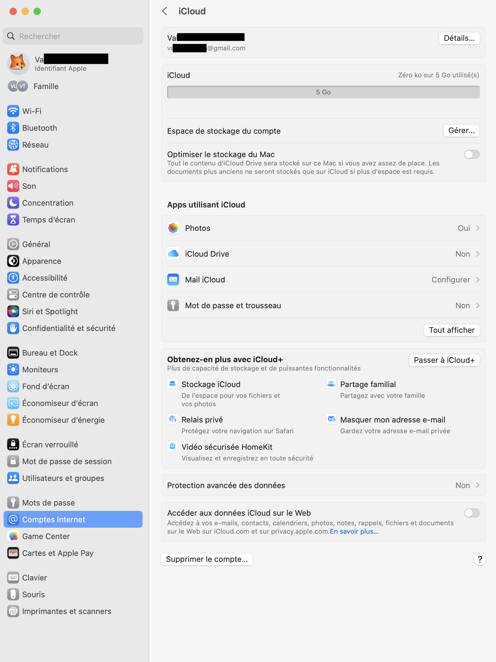Select Comptes Internet in the sidebar

coord(73,520)
